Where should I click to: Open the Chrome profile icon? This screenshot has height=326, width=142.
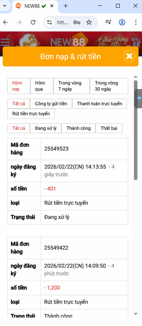click(x=122, y=22)
